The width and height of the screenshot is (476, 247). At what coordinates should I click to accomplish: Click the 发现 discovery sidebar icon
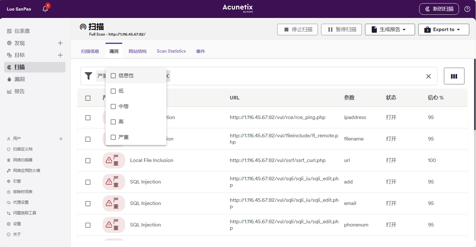9,43
